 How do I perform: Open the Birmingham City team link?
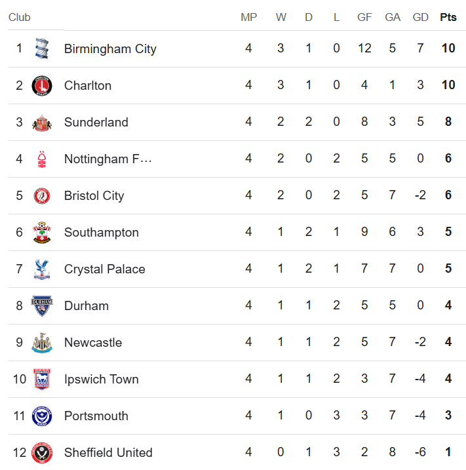[x=110, y=49]
